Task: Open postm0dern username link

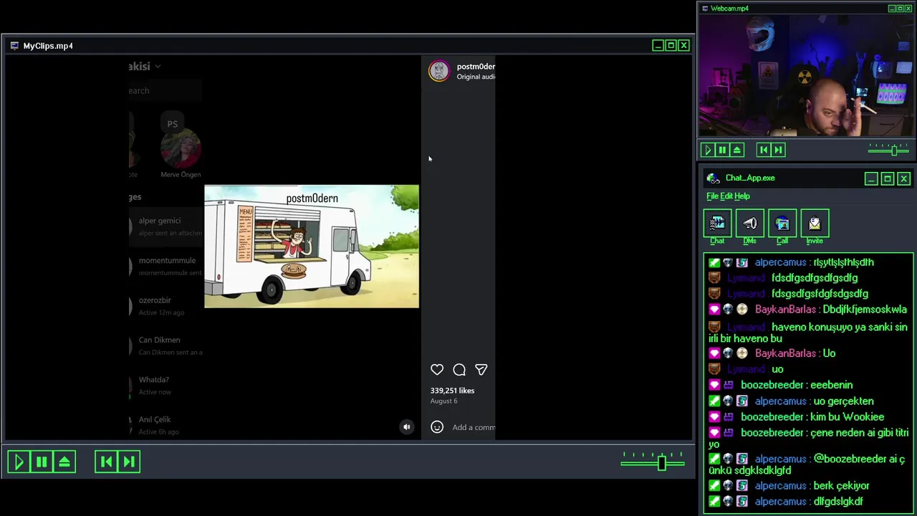Action: coord(476,67)
